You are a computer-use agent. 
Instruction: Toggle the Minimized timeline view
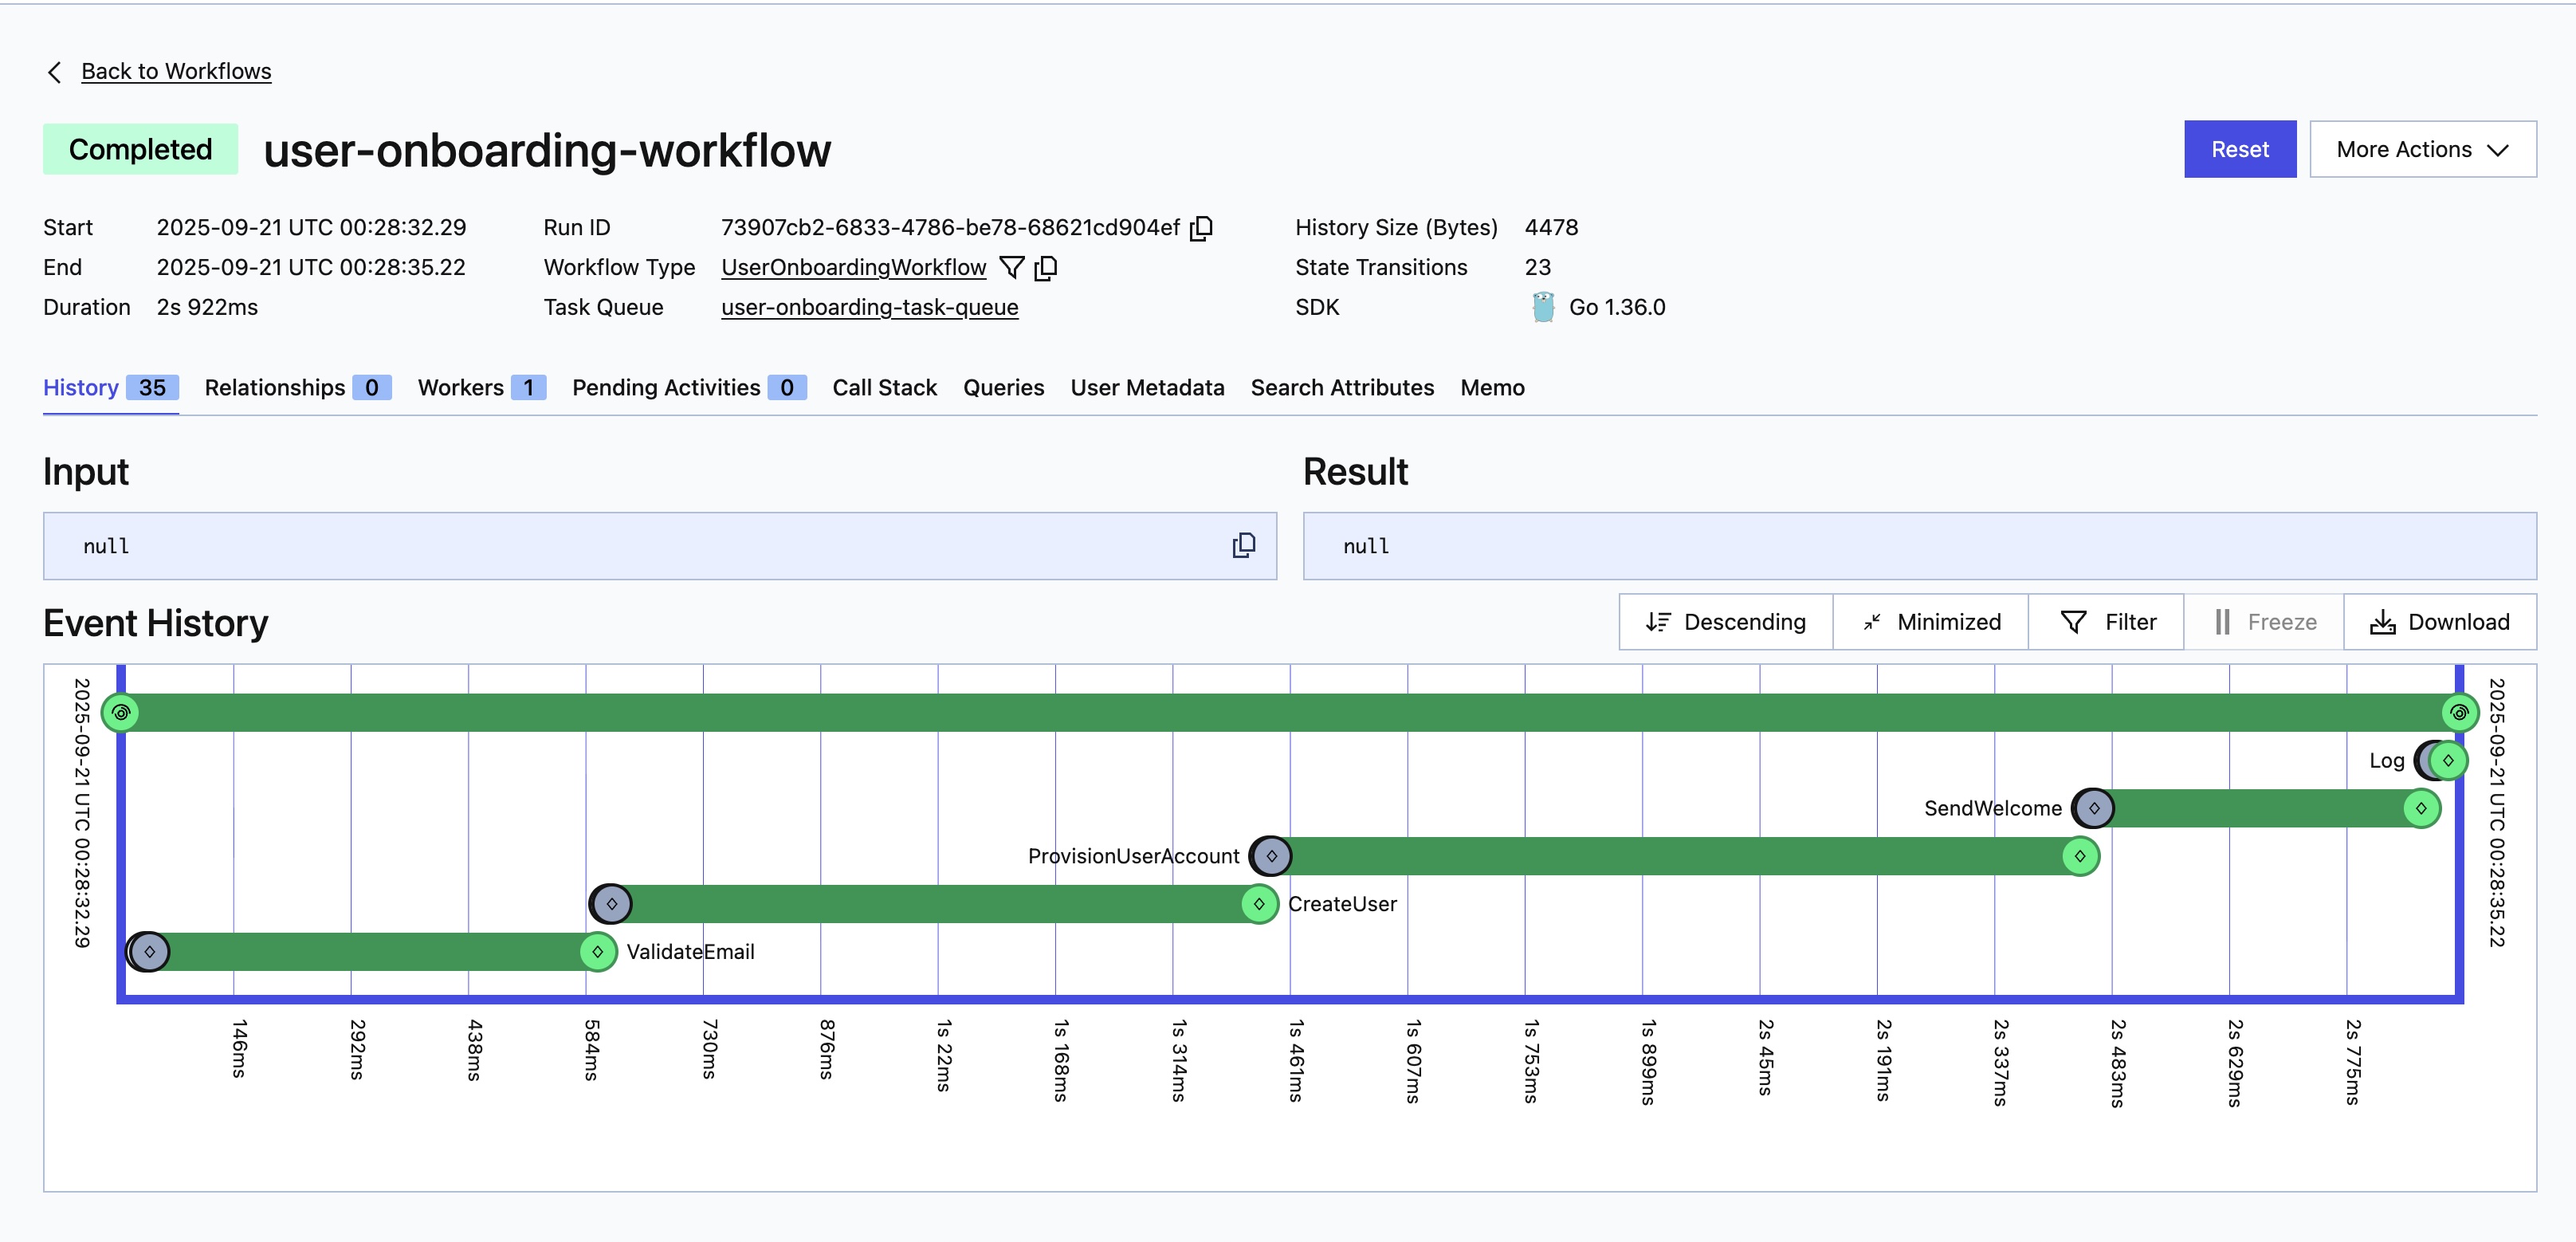tap(1931, 622)
